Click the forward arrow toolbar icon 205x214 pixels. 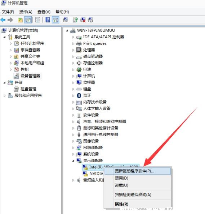[x=10, y=20]
